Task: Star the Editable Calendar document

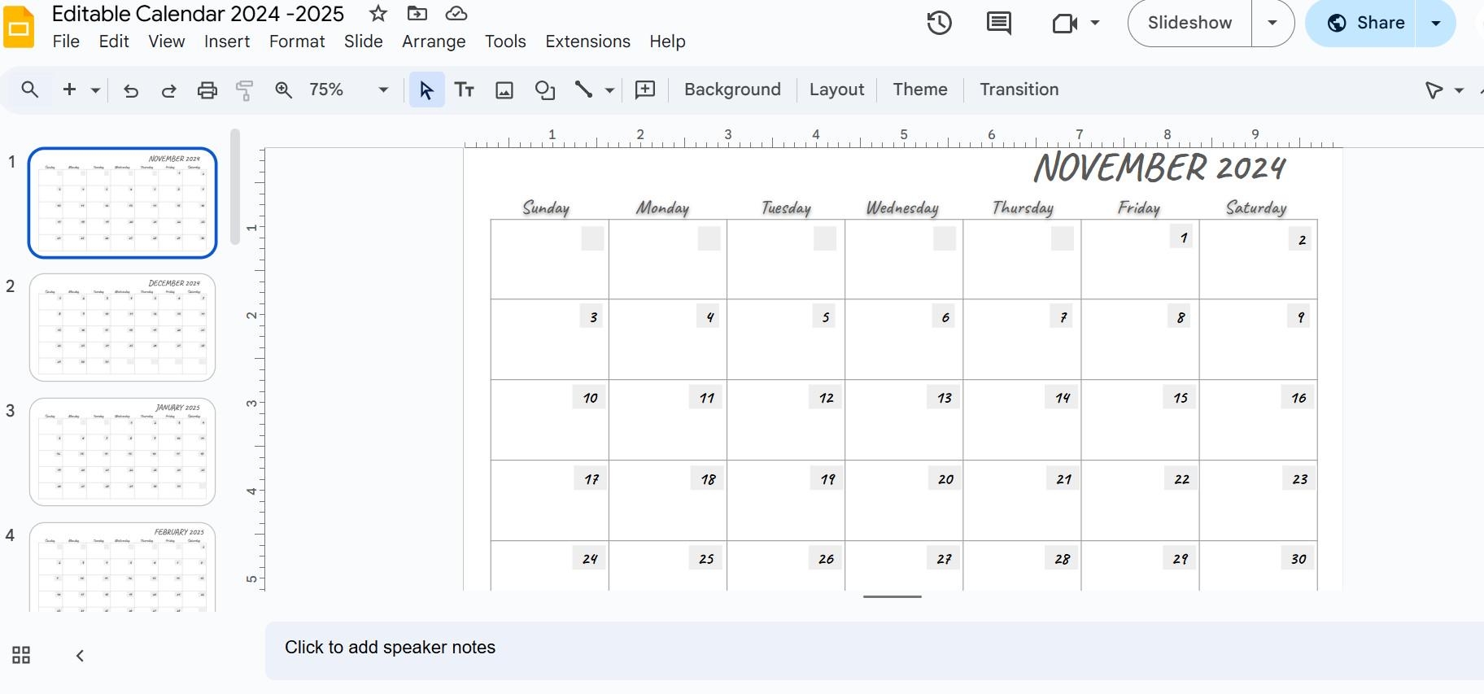Action: coord(378,14)
